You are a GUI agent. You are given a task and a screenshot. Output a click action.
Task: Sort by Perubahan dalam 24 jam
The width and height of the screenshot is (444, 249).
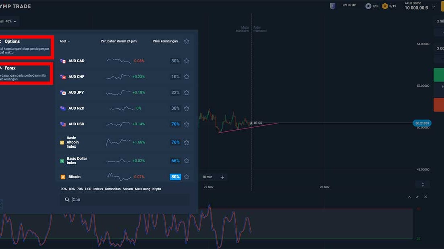pyautogui.click(x=118, y=41)
